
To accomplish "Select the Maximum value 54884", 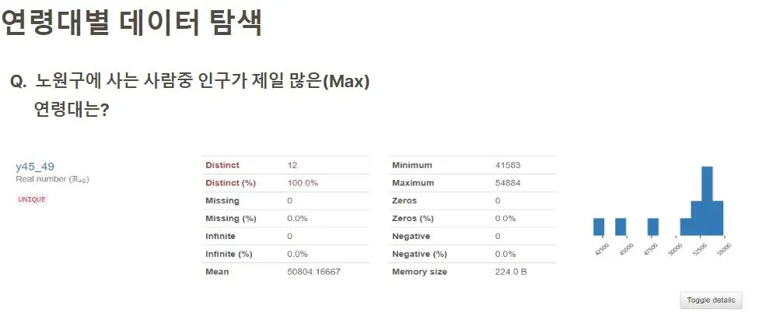I will tap(508, 183).
